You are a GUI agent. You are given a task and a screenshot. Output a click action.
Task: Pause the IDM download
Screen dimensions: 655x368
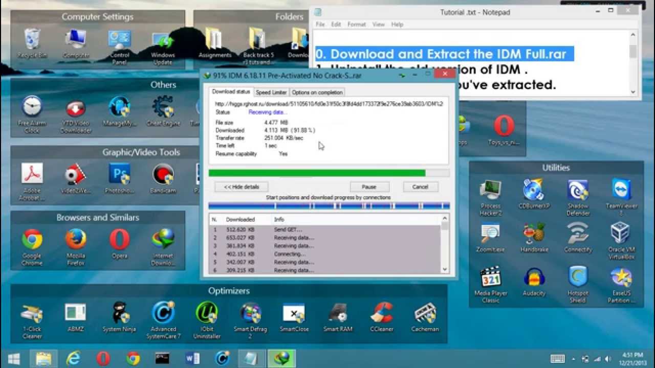coord(369,187)
